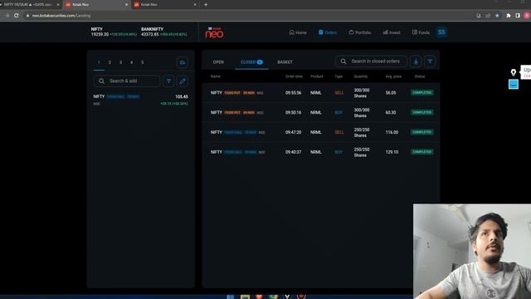531x299 pixels.
Task: Click the lightbulb tip icon at right edge
Action: point(514,72)
